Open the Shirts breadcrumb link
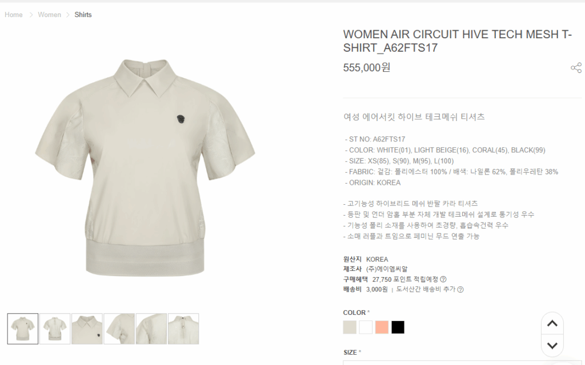Screen dimensions: 585x365 tap(83, 14)
